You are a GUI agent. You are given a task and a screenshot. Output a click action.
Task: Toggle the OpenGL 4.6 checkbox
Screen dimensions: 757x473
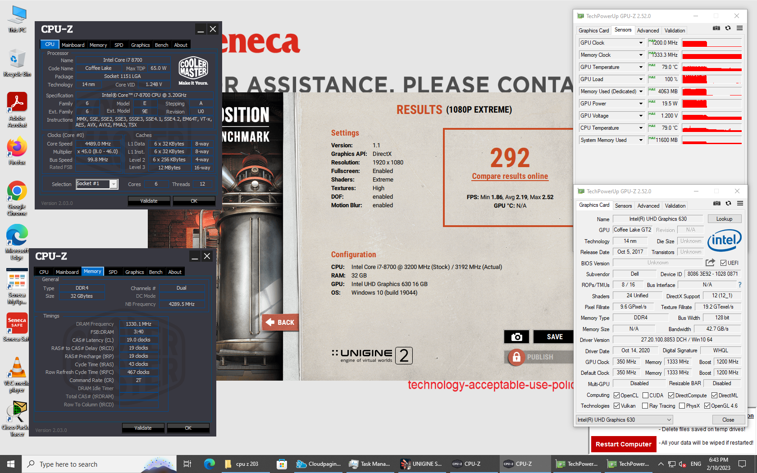coord(707,406)
